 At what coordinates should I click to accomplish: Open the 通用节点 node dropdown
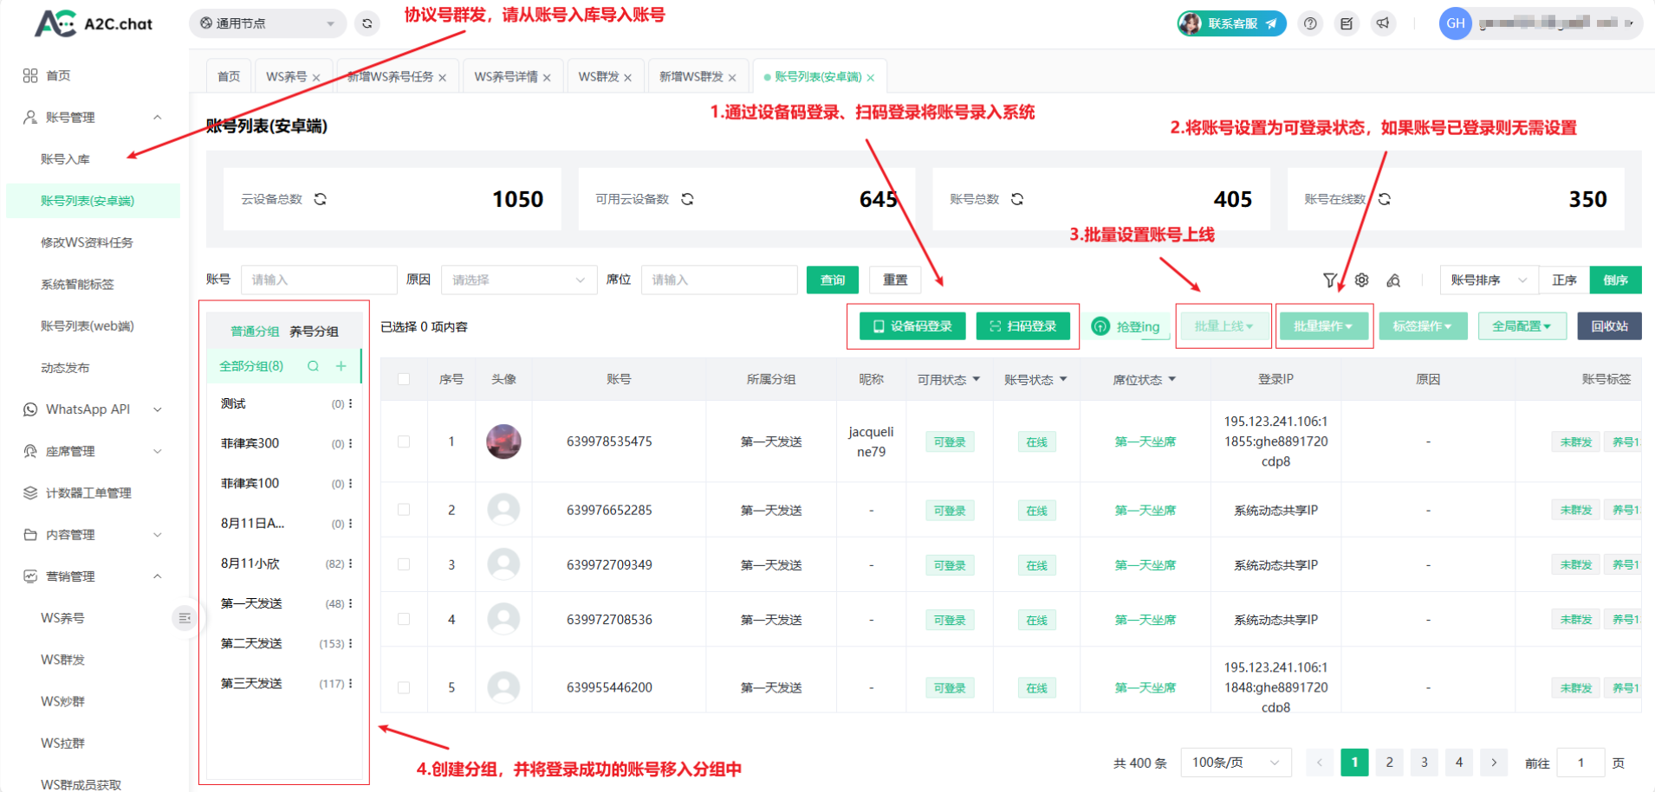[x=267, y=23]
